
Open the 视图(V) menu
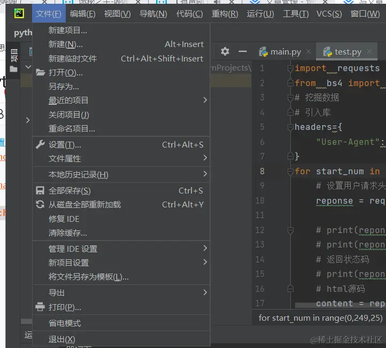pyautogui.click(x=118, y=13)
